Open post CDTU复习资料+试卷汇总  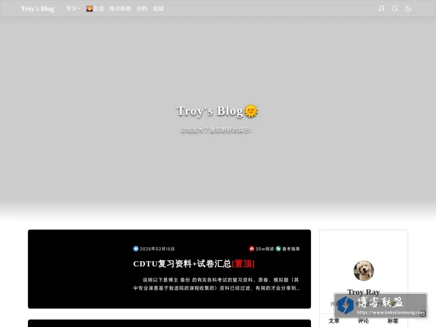coord(194,264)
